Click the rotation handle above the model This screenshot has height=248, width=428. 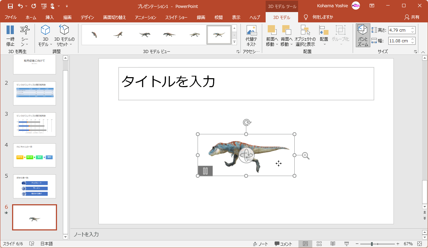[247, 123]
